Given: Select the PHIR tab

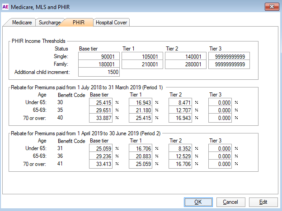Looking at the screenshot, I should pyautogui.click(x=78, y=22).
